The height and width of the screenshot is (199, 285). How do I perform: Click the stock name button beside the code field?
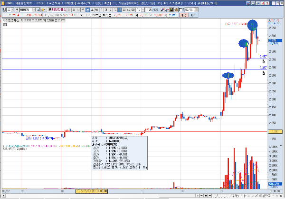(59, 10)
